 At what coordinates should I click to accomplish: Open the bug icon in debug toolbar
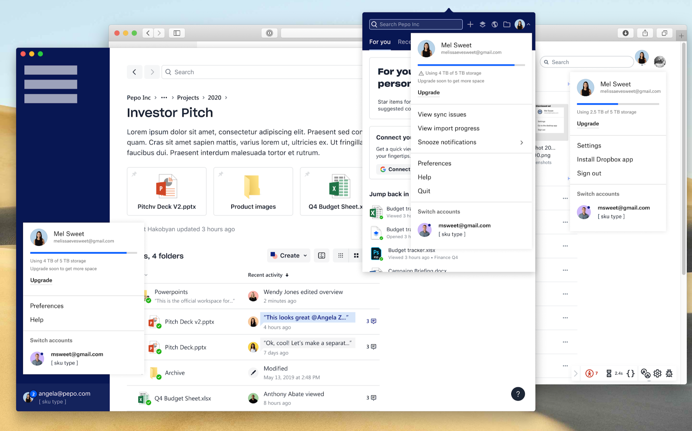669,373
